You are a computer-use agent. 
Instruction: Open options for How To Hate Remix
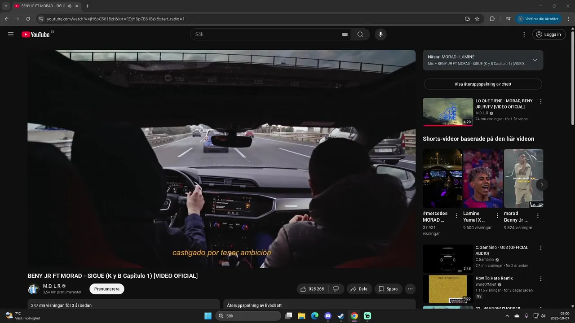click(541, 279)
